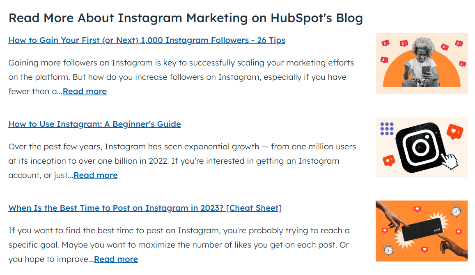Click the Gaining more followers description paragraph
This screenshot has width=475, height=275.
click(x=181, y=77)
